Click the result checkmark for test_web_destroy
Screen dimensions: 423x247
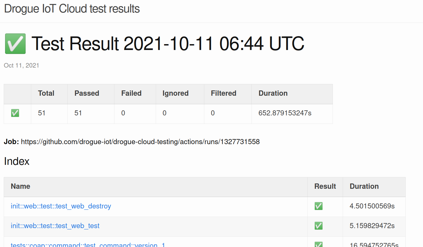318,206
